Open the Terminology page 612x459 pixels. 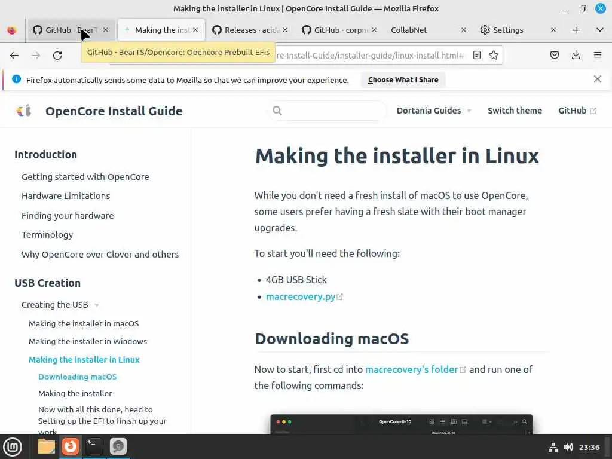[x=47, y=235]
